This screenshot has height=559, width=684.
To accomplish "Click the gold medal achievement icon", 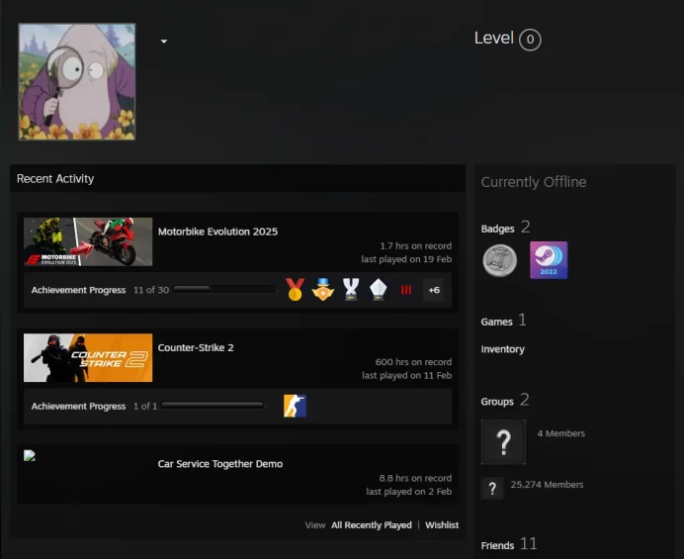I will [x=295, y=290].
